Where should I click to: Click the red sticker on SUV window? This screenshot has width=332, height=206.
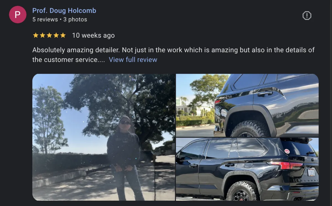287,151
